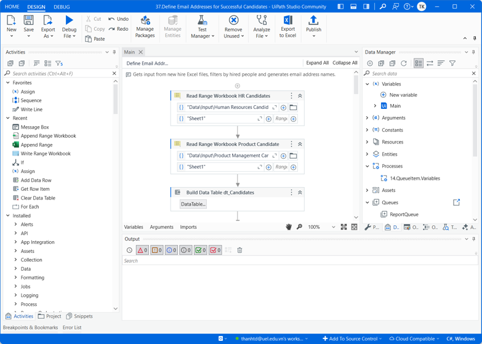Click the Output search field

[299, 261]
